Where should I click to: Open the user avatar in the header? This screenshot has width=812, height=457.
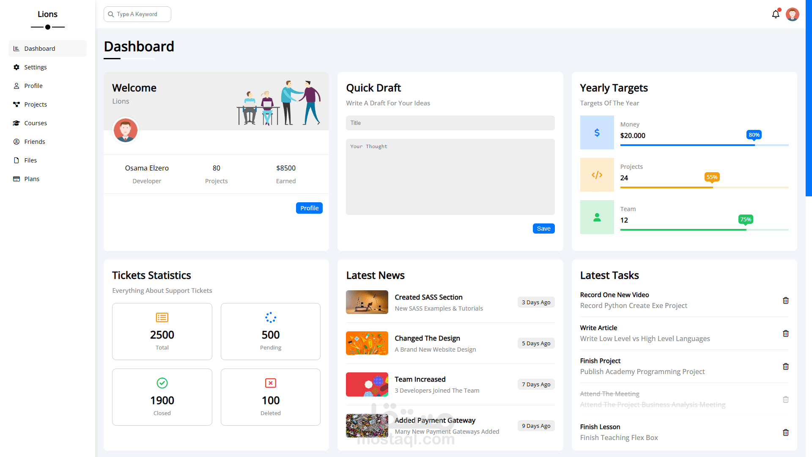click(793, 14)
